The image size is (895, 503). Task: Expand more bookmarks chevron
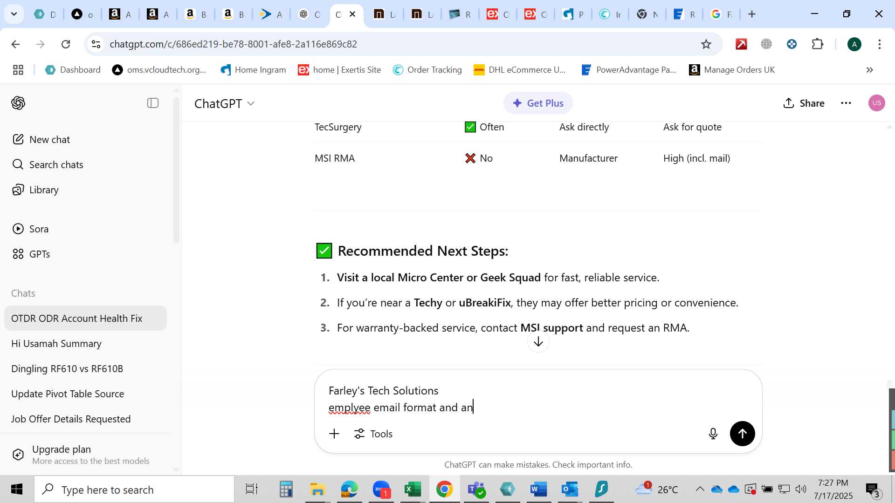coord(870,70)
